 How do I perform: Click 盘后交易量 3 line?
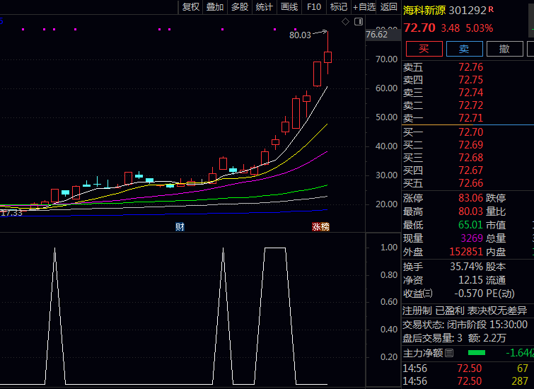click(x=454, y=338)
